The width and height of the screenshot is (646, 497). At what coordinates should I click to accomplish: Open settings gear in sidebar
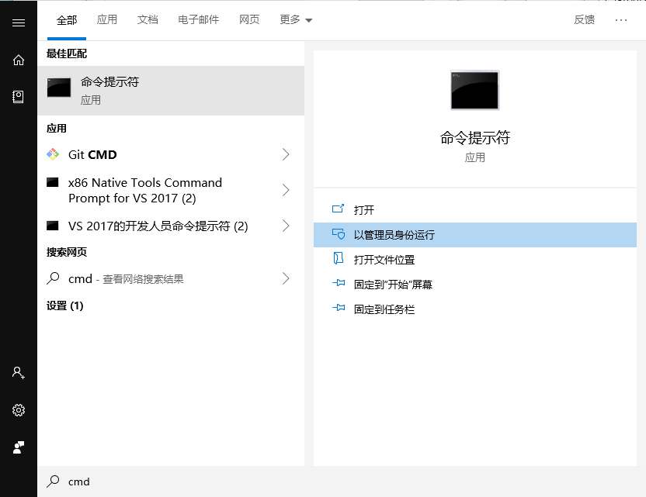19,410
